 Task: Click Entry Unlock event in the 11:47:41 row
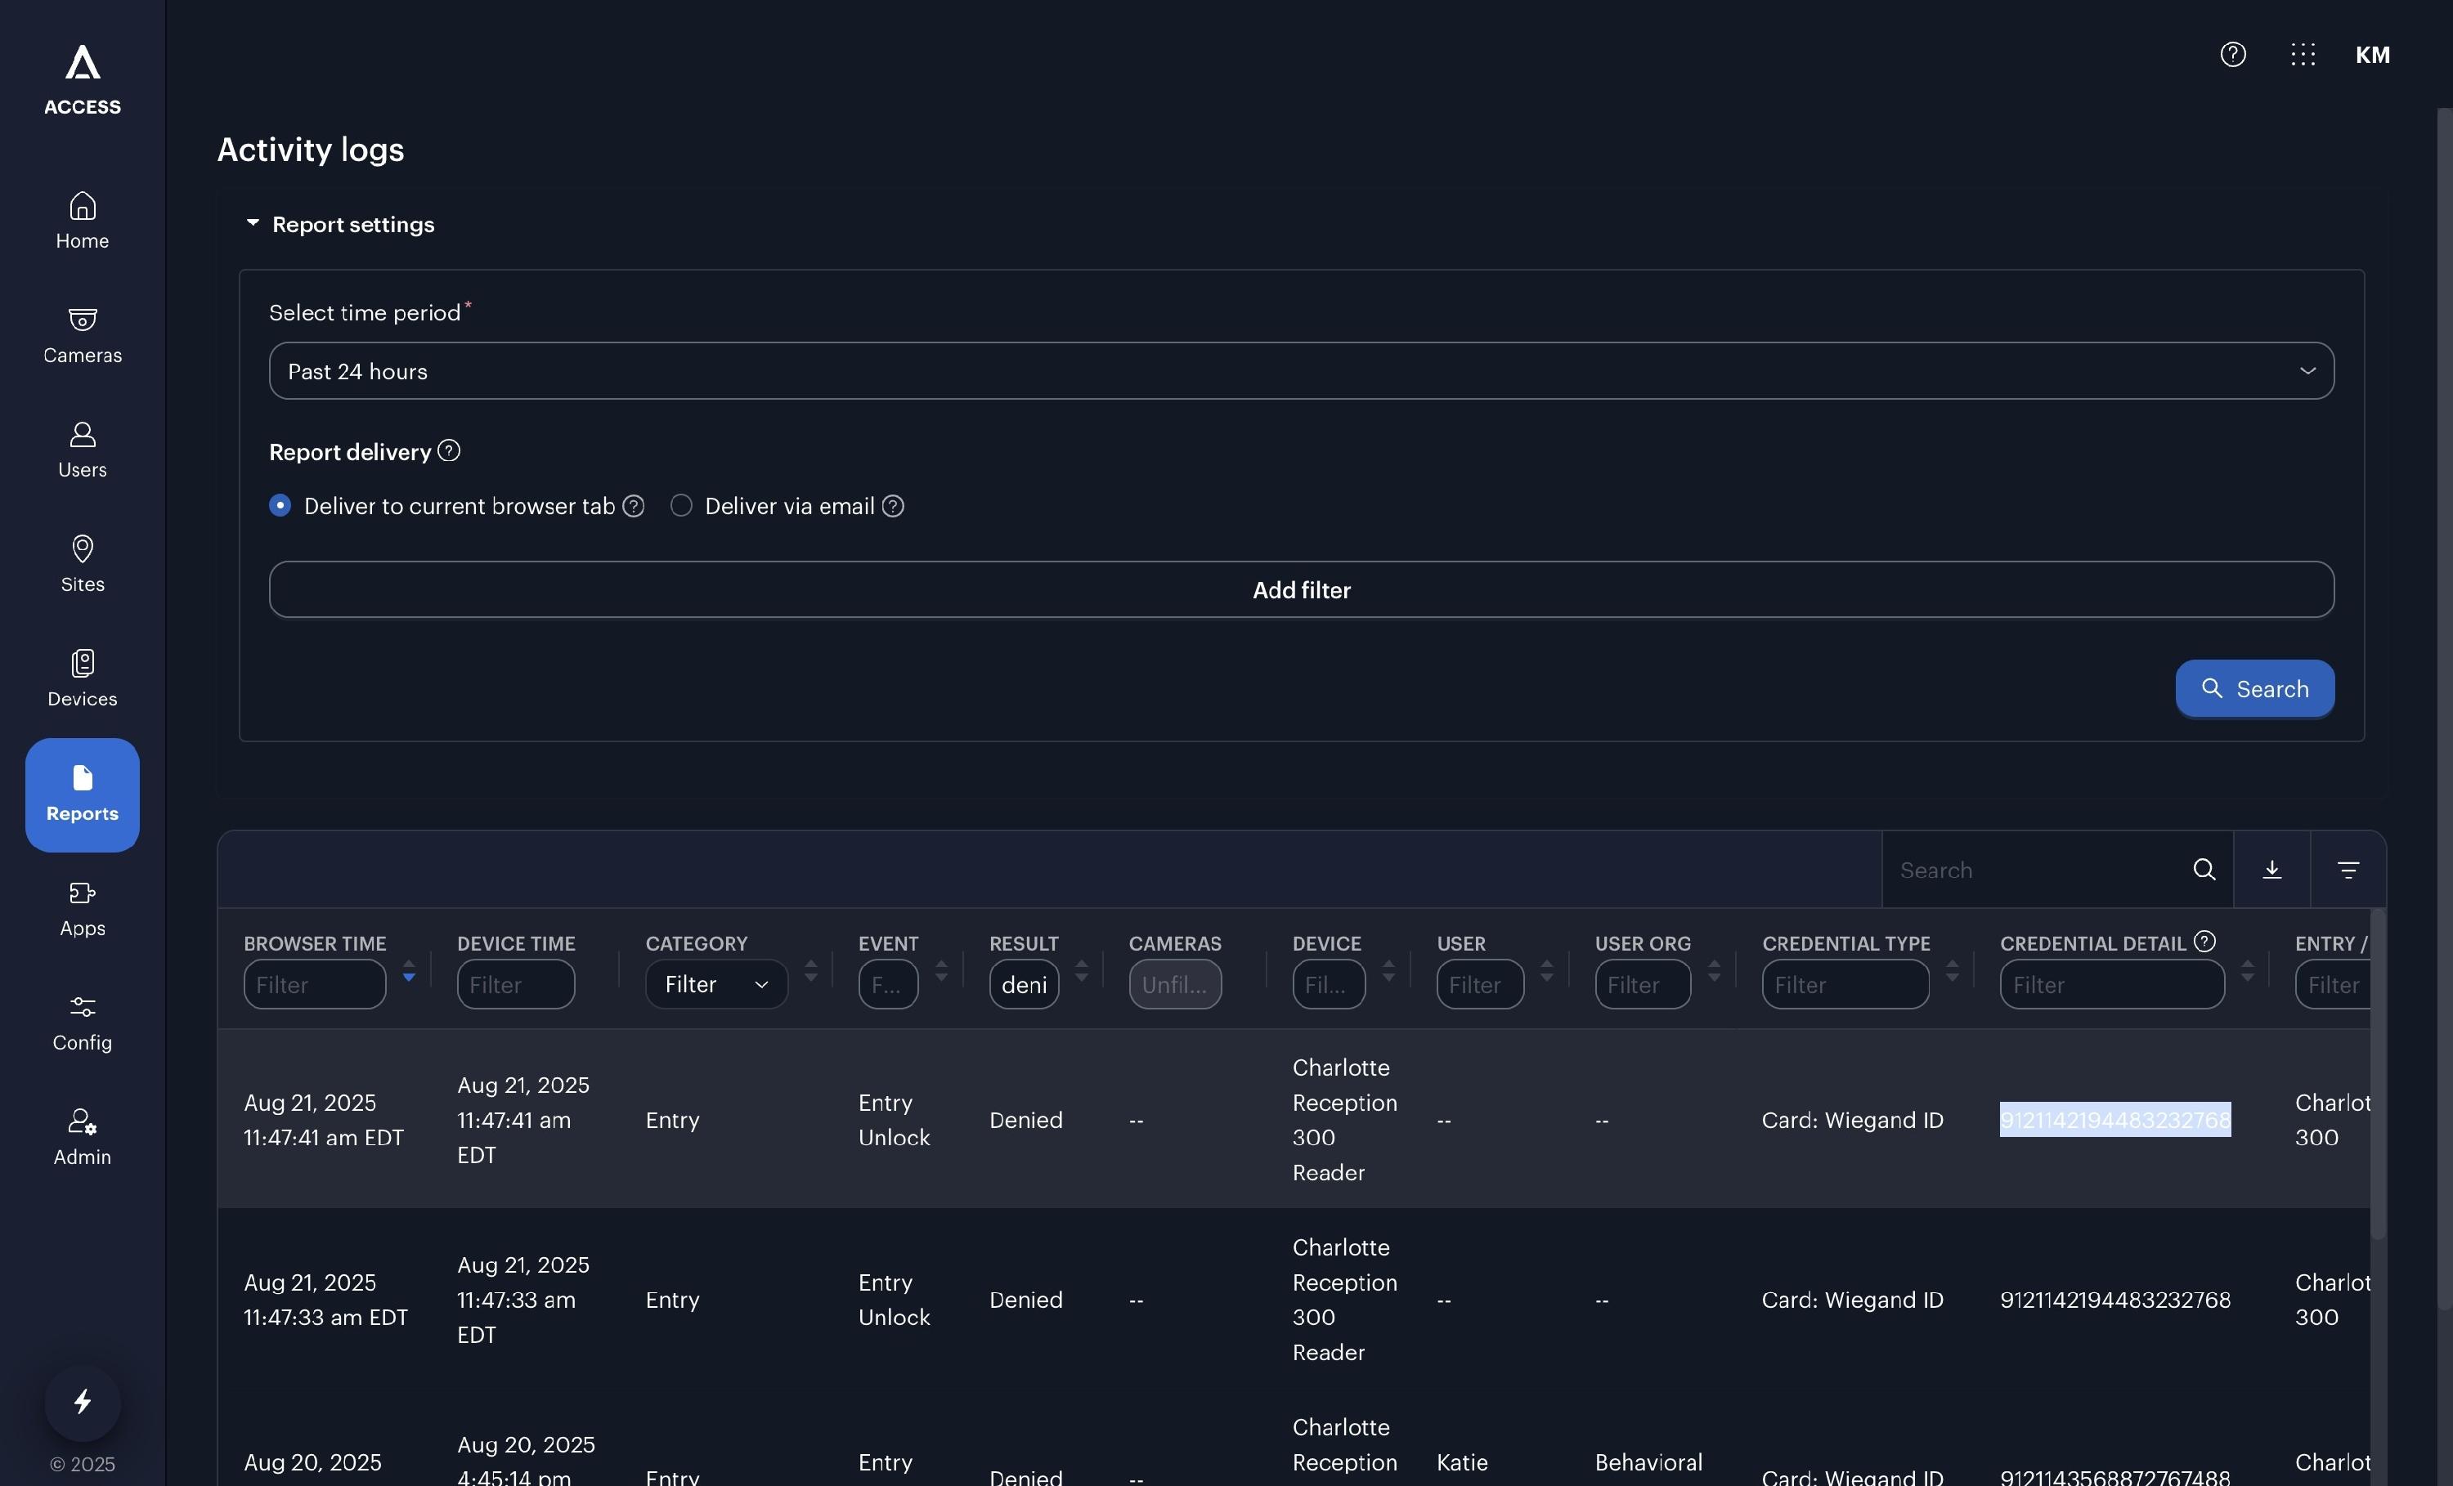(894, 1120)
